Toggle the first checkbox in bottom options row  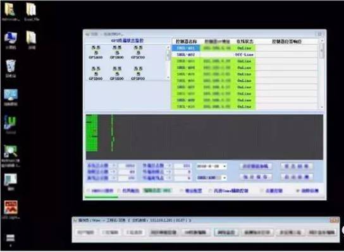coord(88,191)
